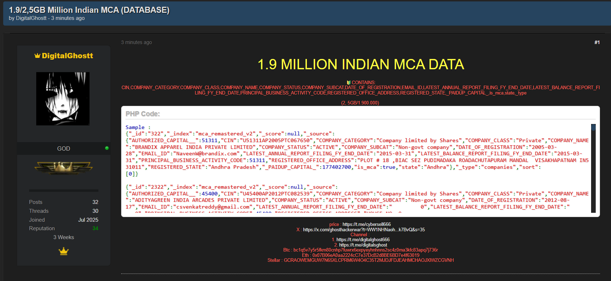Open the post permalink #1
The height and width of the screenshot is (281, 611).
[597, 42]
